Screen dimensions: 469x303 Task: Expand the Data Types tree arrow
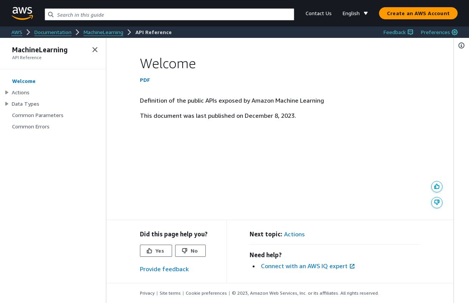(x=6, y=104)
